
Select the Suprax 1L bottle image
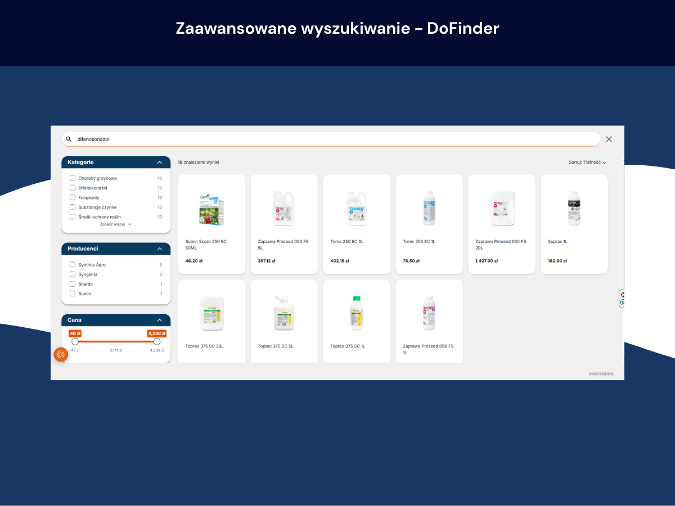pos(574,208)
